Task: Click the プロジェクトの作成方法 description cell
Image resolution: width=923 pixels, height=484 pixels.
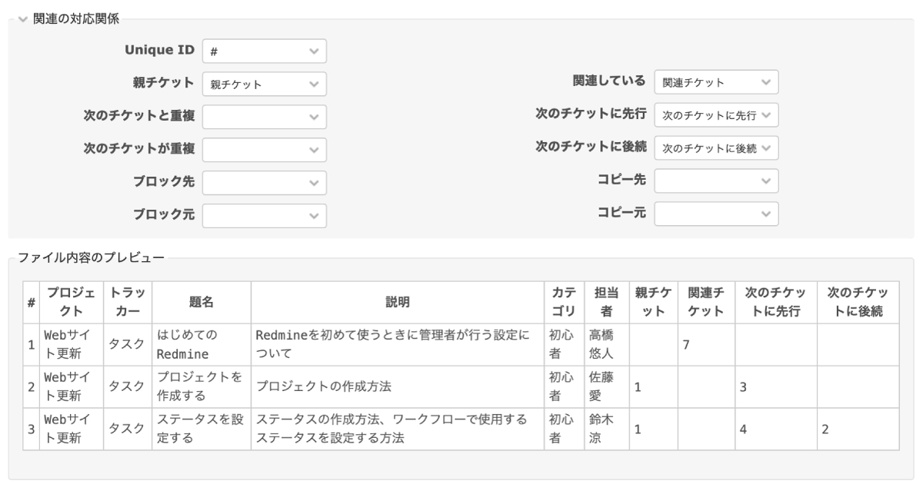Action: point(397,387)
